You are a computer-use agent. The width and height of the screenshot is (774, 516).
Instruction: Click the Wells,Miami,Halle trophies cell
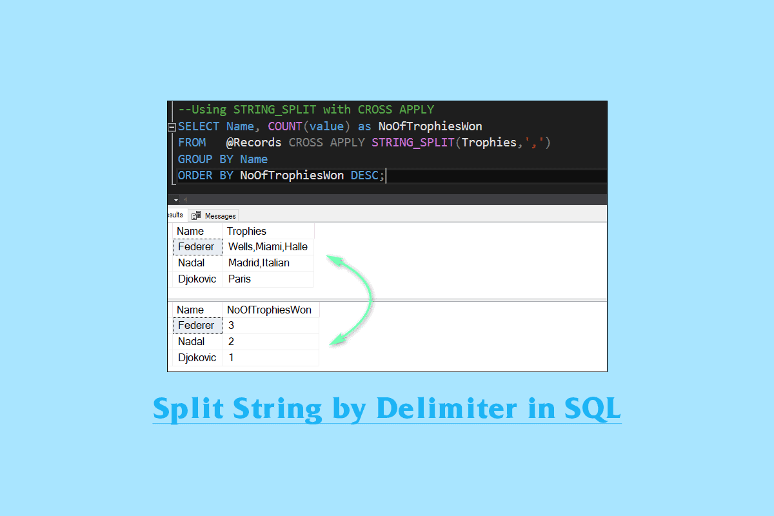268,246
